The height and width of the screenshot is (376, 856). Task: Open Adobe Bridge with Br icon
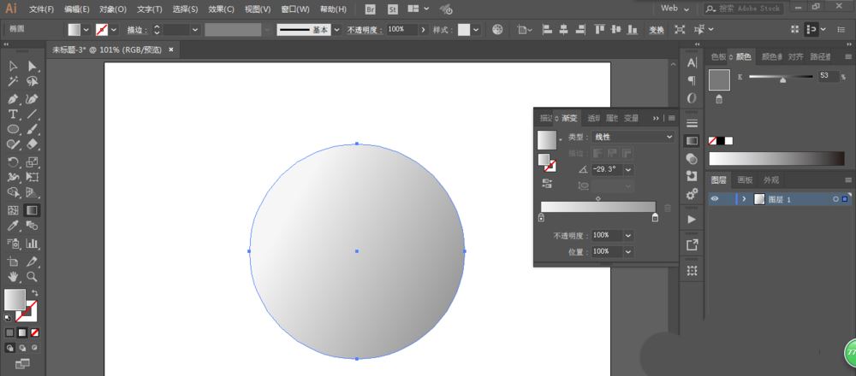coord(370,9)
